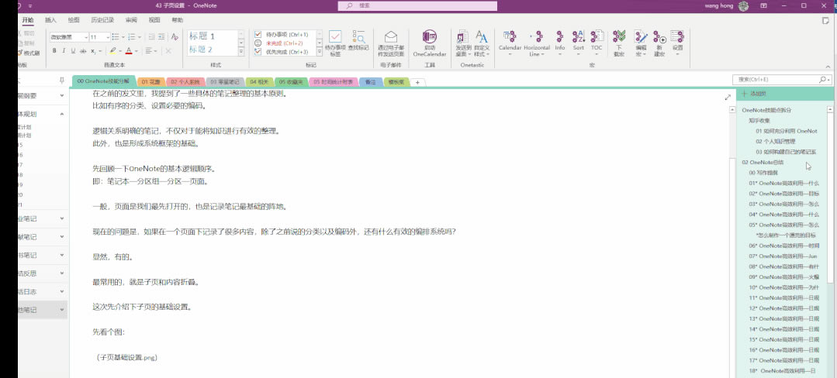Apply subscript formatting
The image size is (837, 378).
coord(93,51)
